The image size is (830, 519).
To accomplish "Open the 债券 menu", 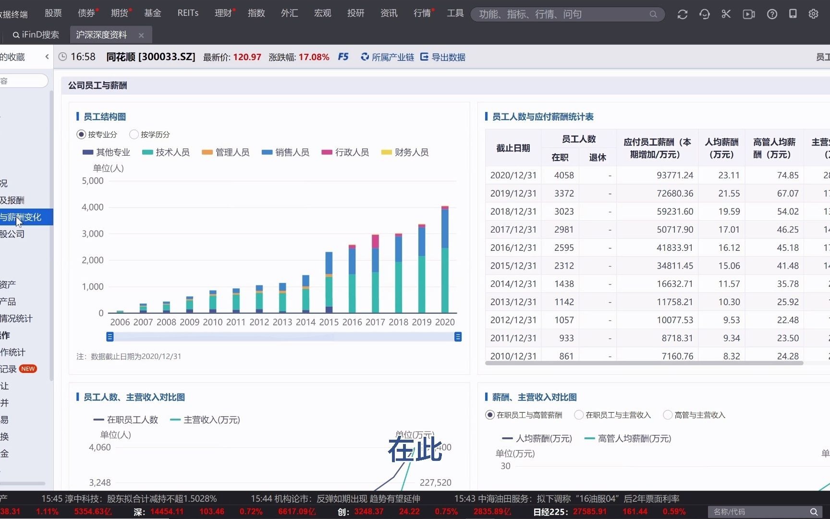I will (86, 13).
